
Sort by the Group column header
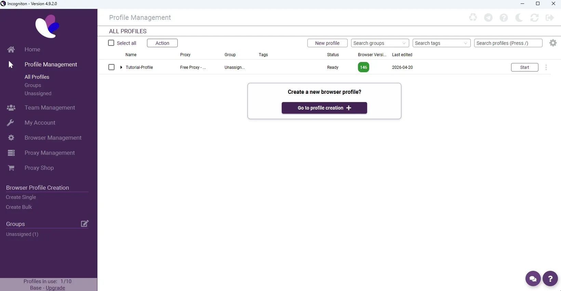pyautogui.click(x=230, y=55)
